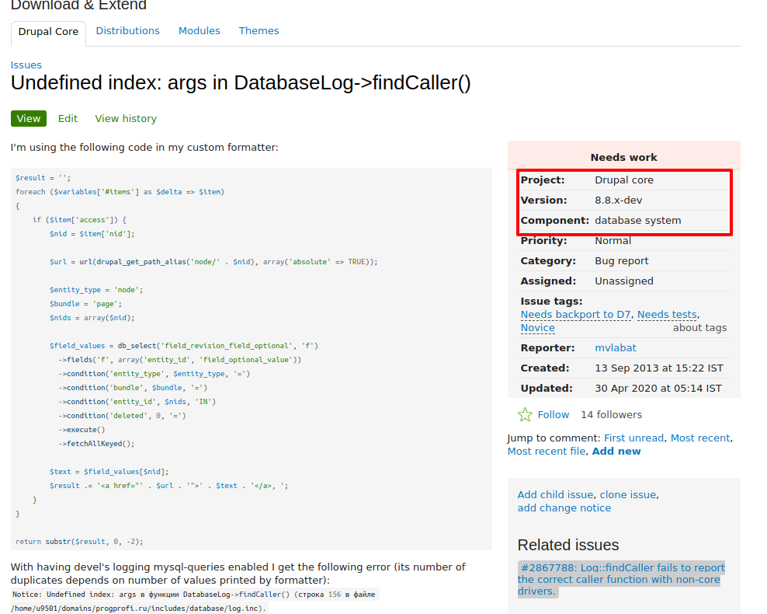Open the Drupal Core tab
This screenshot has width=767, height=614.
point(48,32)
